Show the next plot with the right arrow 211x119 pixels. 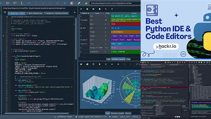point(112,64)
